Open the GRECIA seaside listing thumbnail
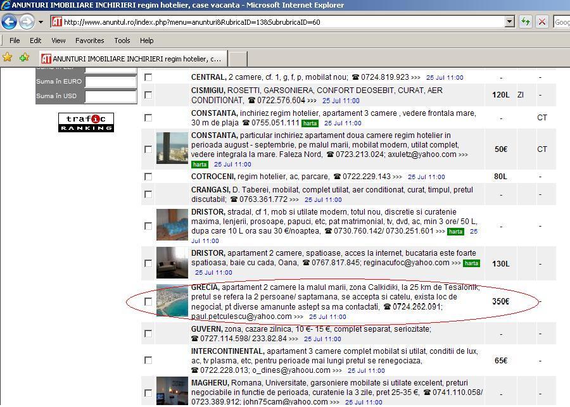 pos(172,301)
